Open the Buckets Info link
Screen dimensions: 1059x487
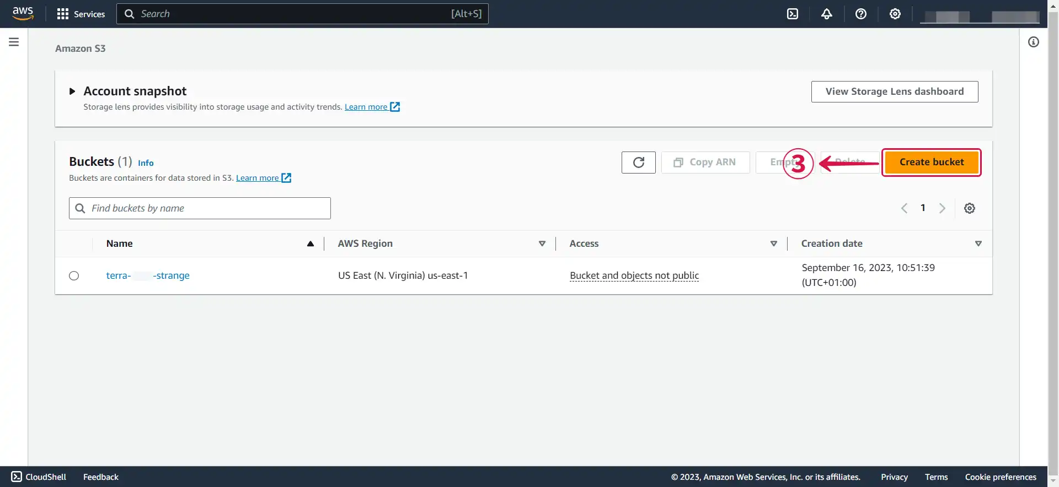pos(146,163)
